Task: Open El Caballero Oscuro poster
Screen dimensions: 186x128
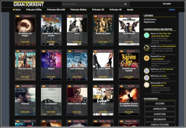Action: click(x=129, y=100)
